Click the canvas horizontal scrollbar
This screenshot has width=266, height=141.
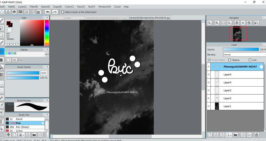(130, 136)
